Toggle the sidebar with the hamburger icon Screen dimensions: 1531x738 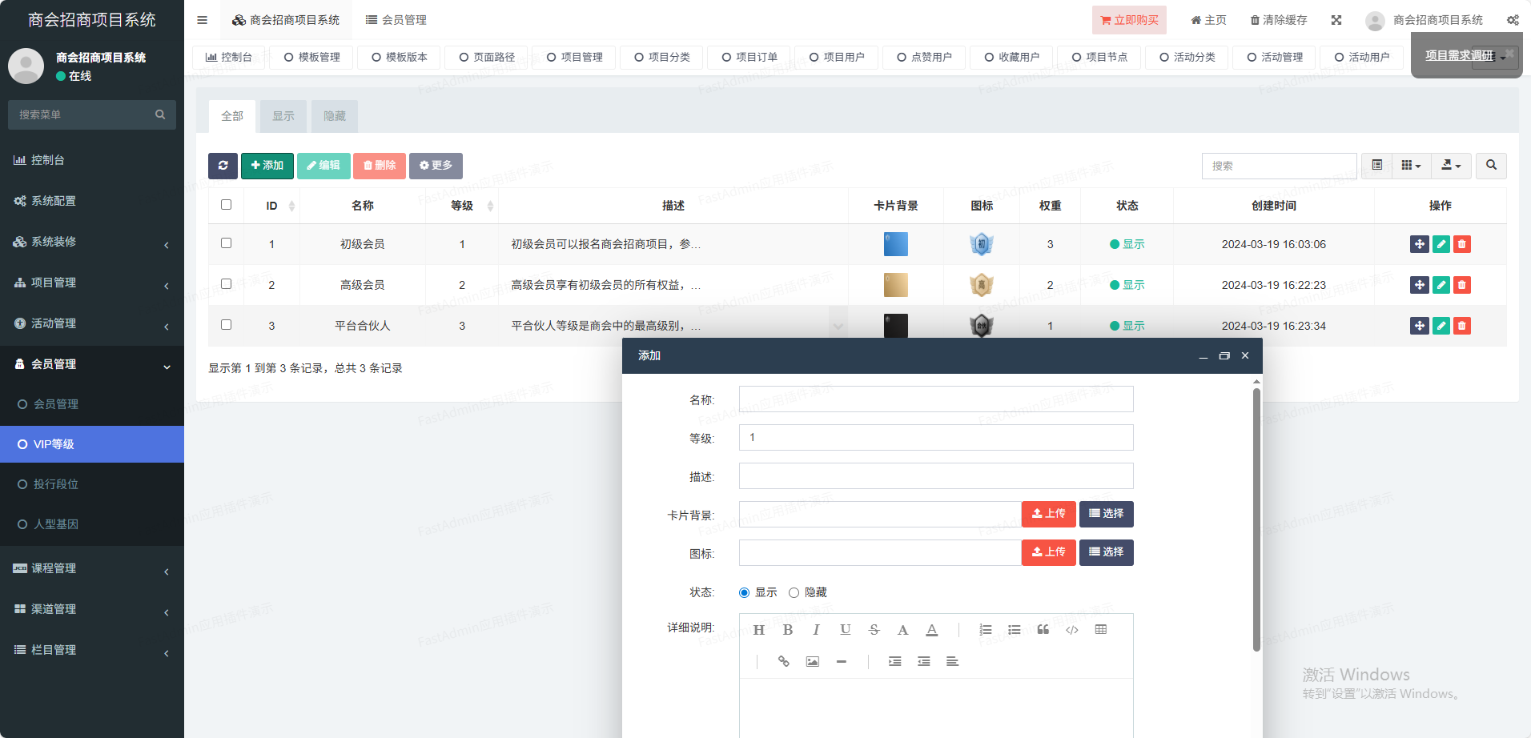(x=203, y=20)
